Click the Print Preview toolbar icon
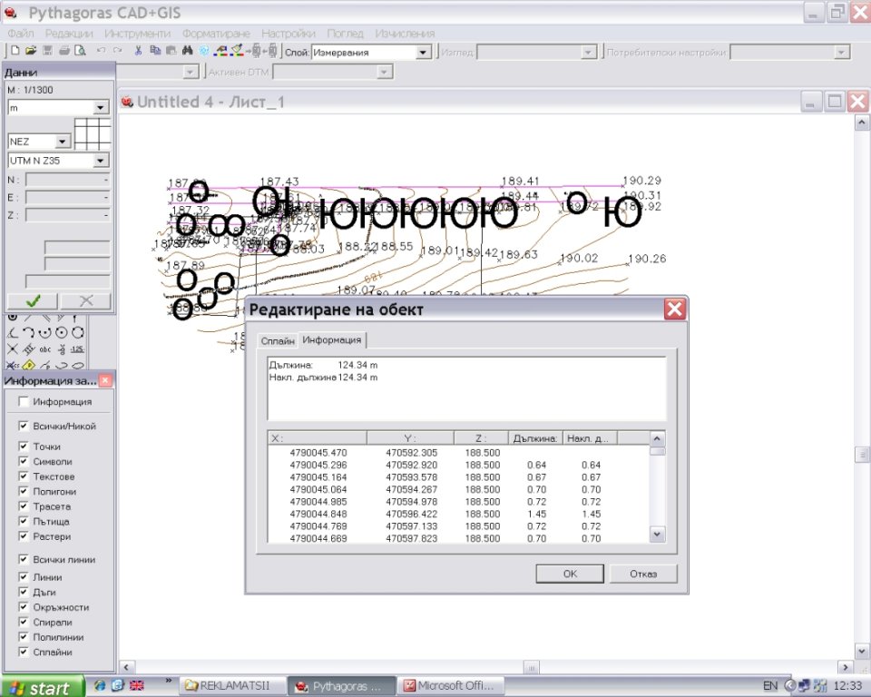Image resolution: width=871 pixels, height=697 pixels. pyautogui.click(x=80, y=52)
